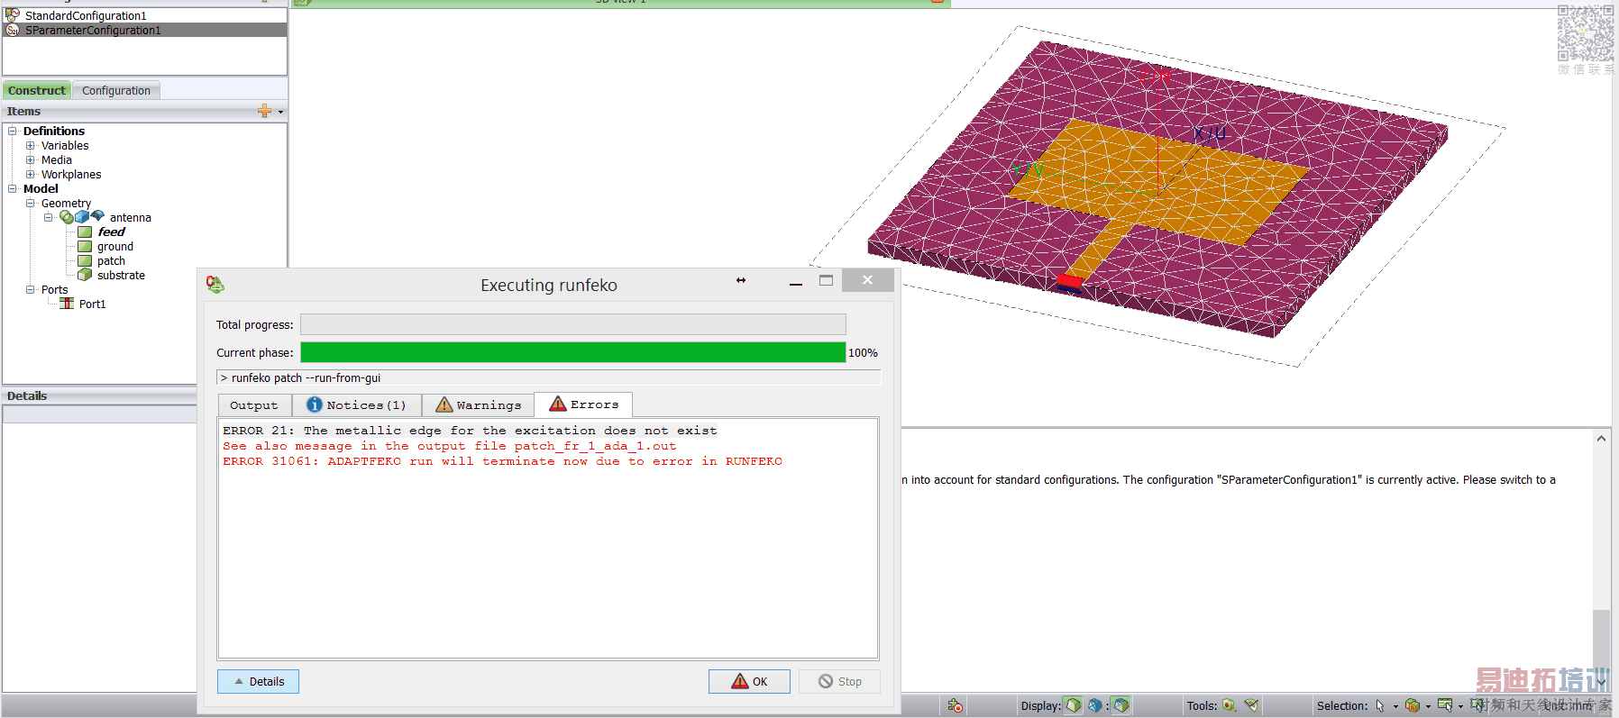Screen dimensions: 1619x718
Task: Click the substrate solid icon in tree
Action: [x=85, y=275]
